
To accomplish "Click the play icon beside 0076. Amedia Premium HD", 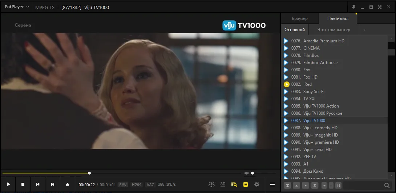I will [286, 41].
